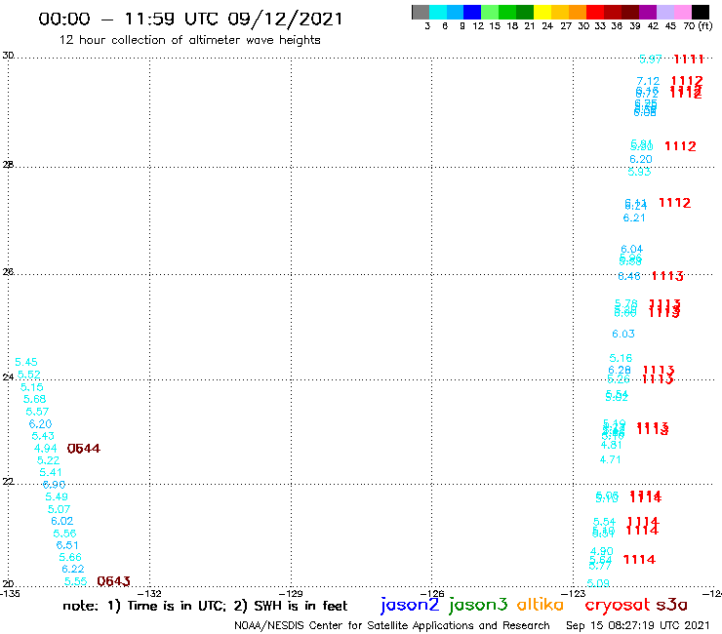The image size is (722, 634).
Task: Click the wave height value '6.21'
Action: [x=634, y=218]
